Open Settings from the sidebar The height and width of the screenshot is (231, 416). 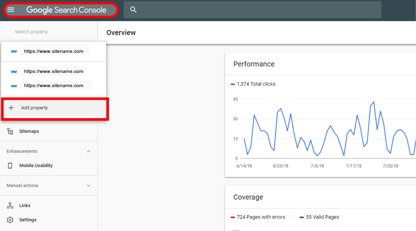tap(28, 220)
